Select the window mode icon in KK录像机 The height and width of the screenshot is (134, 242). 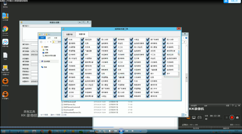pos(194,117)
